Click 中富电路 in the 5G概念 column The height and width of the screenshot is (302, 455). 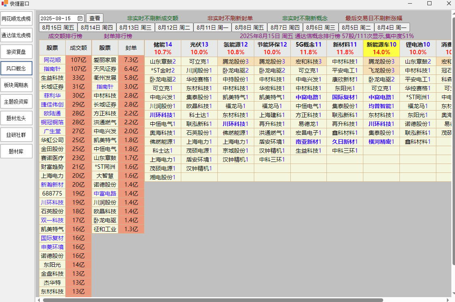[x=308, y=97]
